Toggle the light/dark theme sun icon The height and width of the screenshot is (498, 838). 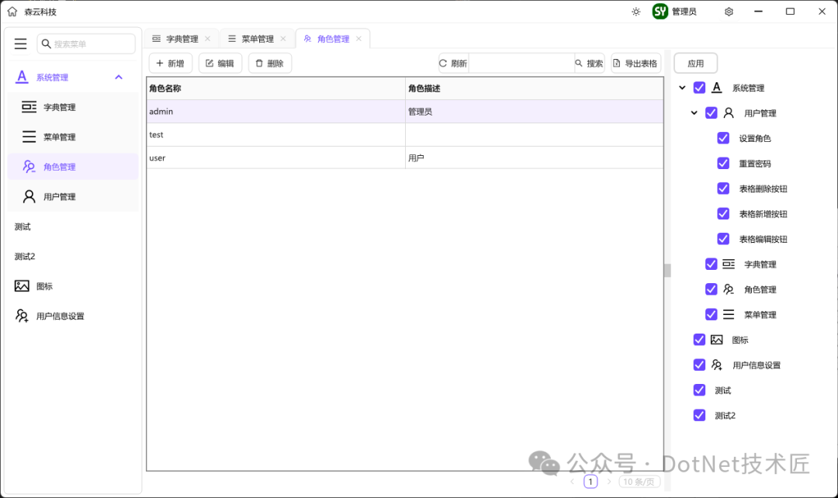tap(635, 12)
